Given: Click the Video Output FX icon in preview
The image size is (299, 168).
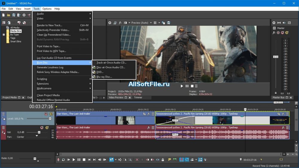Looking at the screenshot, I should pyautogui.click(x=120, y=23).
